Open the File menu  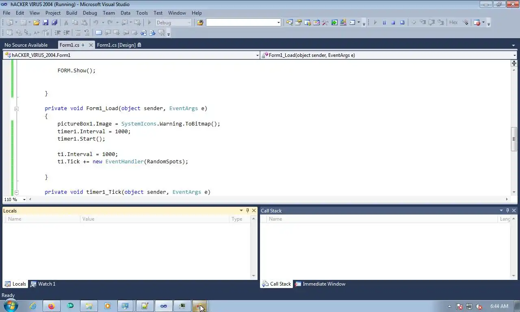[x=6, y=13]
